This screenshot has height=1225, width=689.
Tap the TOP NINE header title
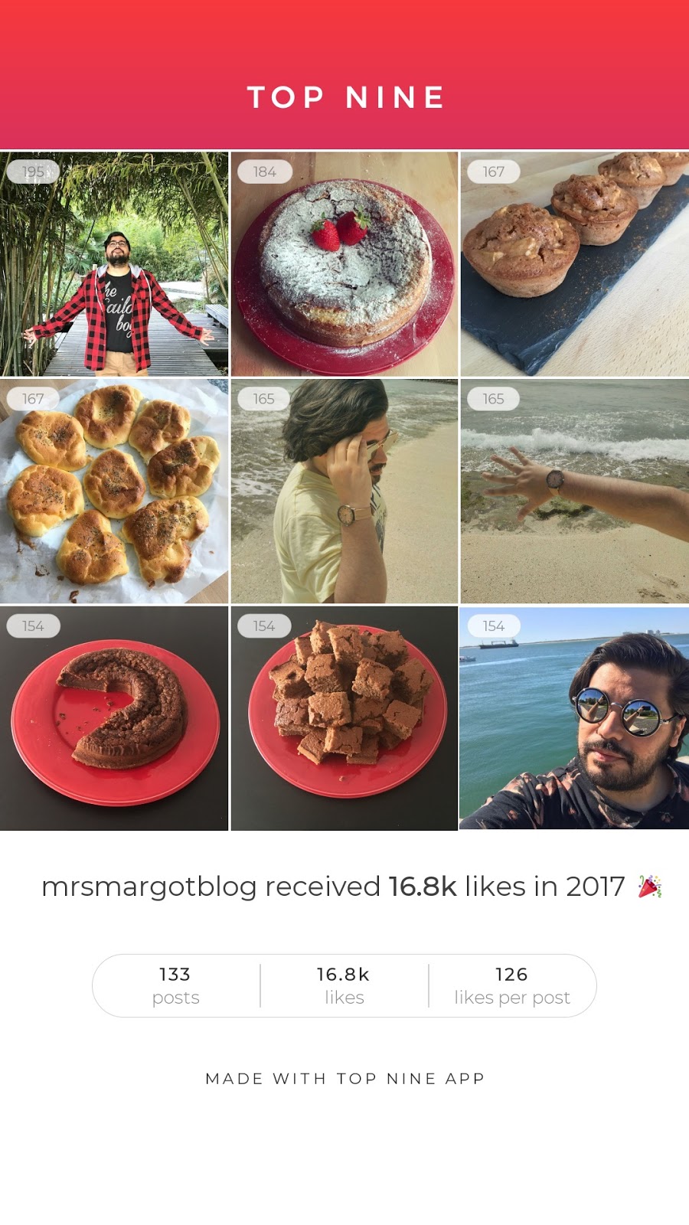tap(345, 97)
